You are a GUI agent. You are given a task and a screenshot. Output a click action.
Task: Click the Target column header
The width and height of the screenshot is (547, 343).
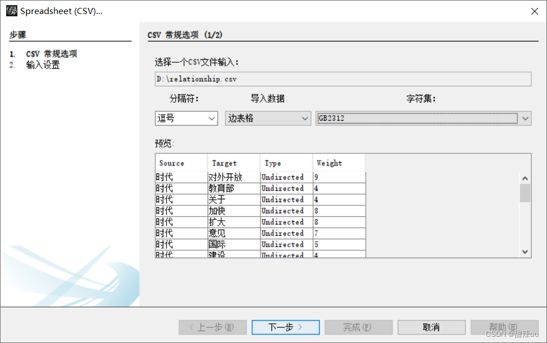click(x=234, y=163)
